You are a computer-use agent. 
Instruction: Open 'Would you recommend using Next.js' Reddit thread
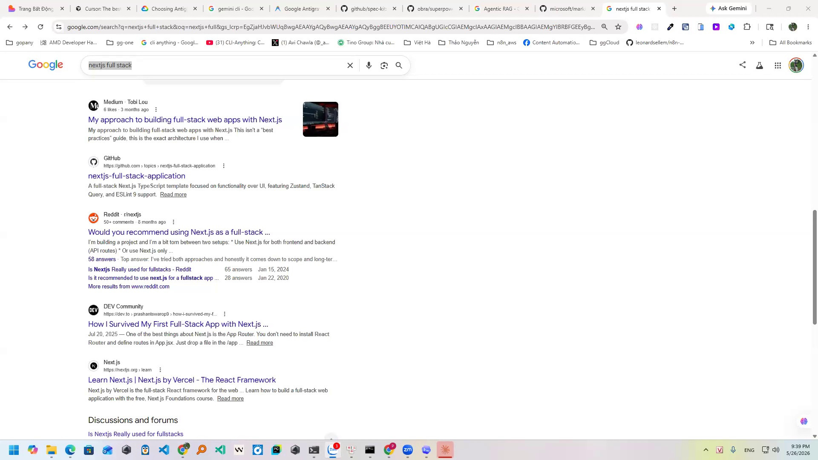point(179,233)
